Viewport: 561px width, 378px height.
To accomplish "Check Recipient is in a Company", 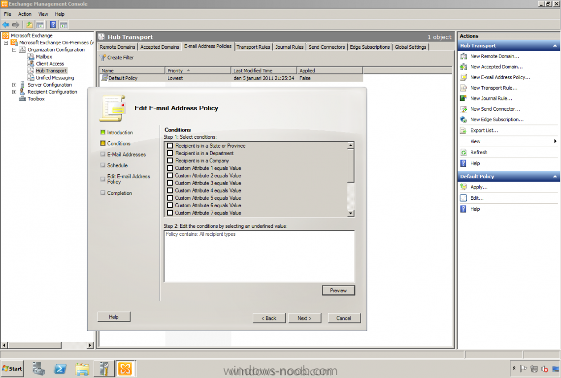I will tap(170, 161).
